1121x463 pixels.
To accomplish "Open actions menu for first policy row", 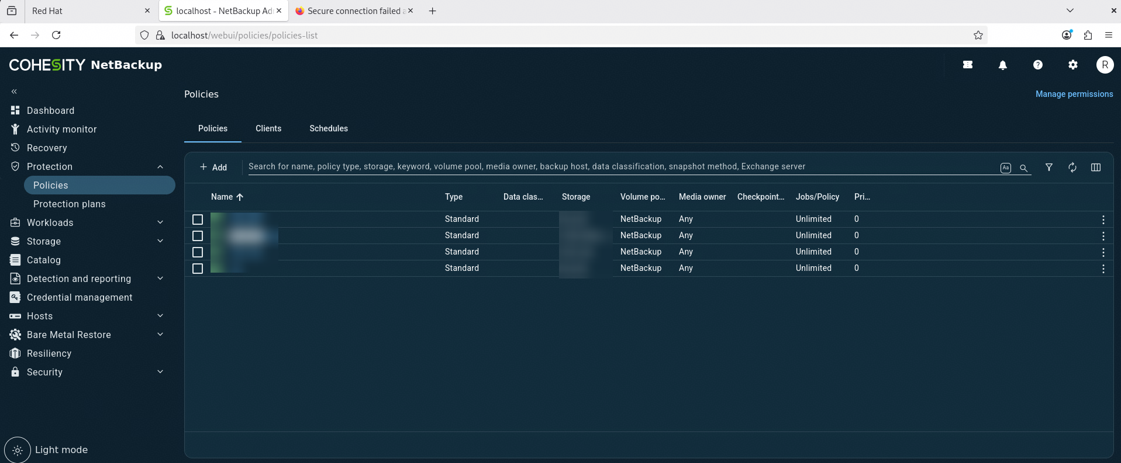I will point(1103,220).
